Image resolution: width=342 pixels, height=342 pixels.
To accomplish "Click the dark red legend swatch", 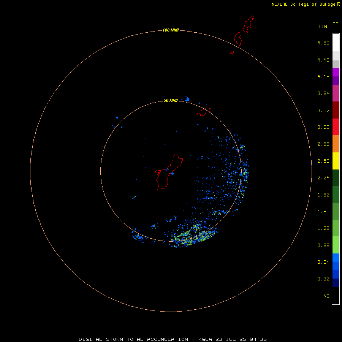I will point(336,110).
